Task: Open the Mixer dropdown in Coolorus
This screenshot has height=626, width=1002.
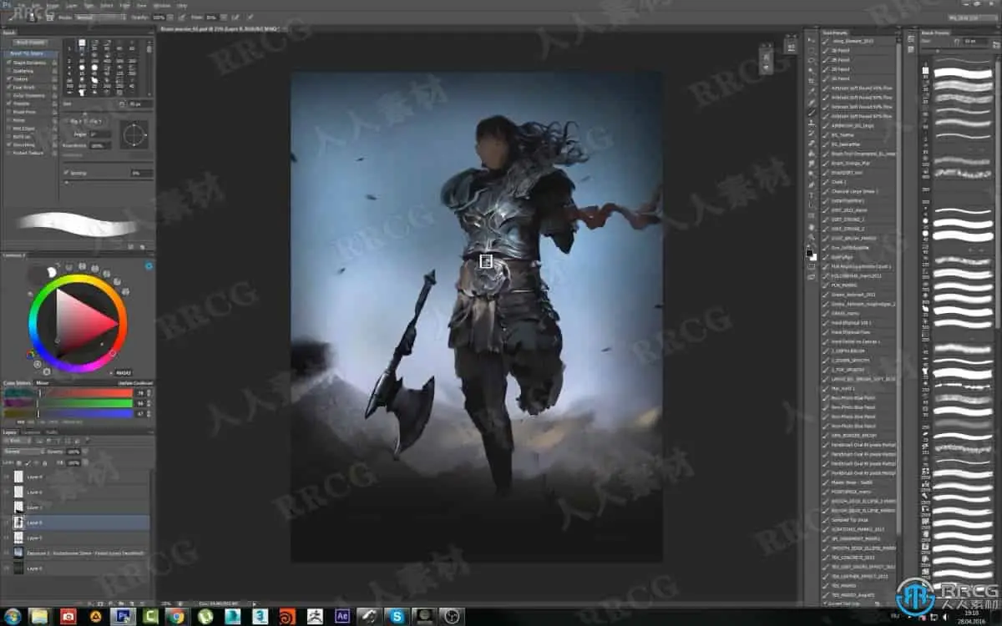Action: (42, 383)
